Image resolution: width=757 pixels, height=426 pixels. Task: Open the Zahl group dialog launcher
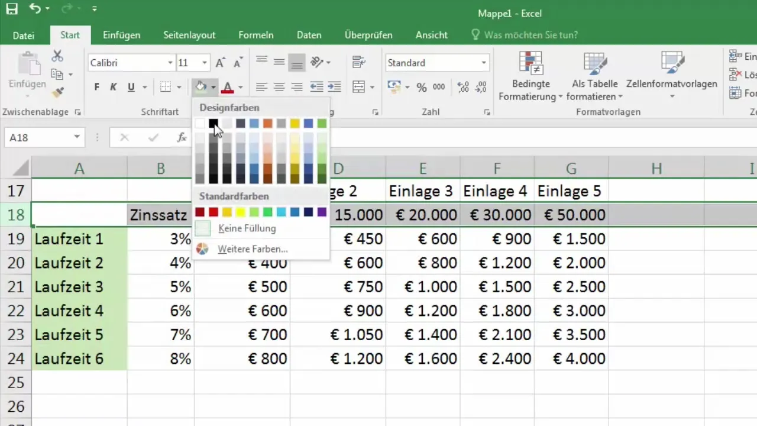(x=487, y=112)
